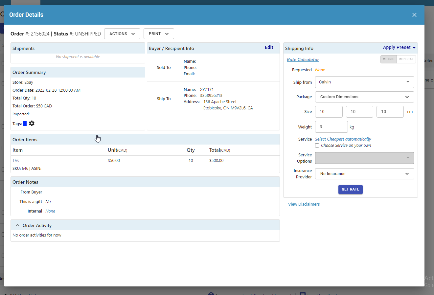
Task: Open the tag settings gear icon
Action: pyautogui.click(x=32, y=124)
